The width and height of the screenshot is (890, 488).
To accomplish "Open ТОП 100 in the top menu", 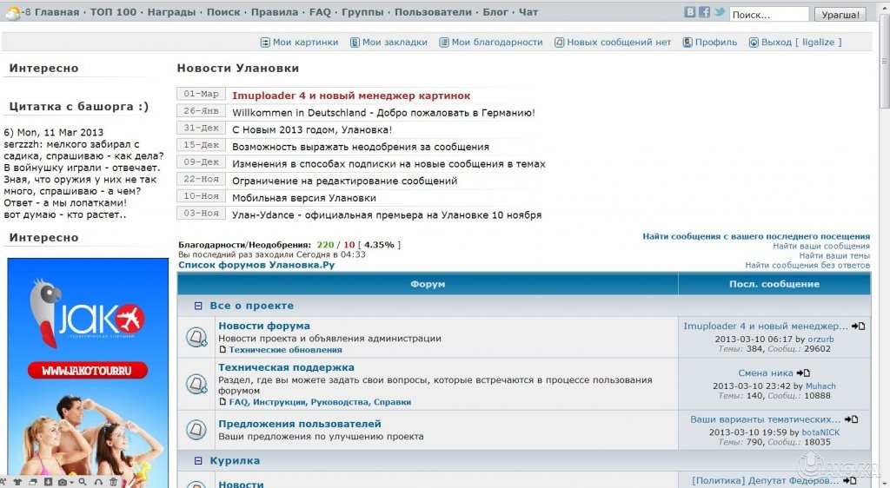I will [x=114, y=12].
